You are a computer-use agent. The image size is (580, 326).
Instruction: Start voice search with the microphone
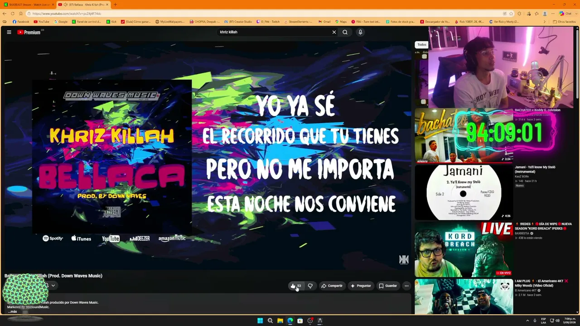[x=360, y=32]
